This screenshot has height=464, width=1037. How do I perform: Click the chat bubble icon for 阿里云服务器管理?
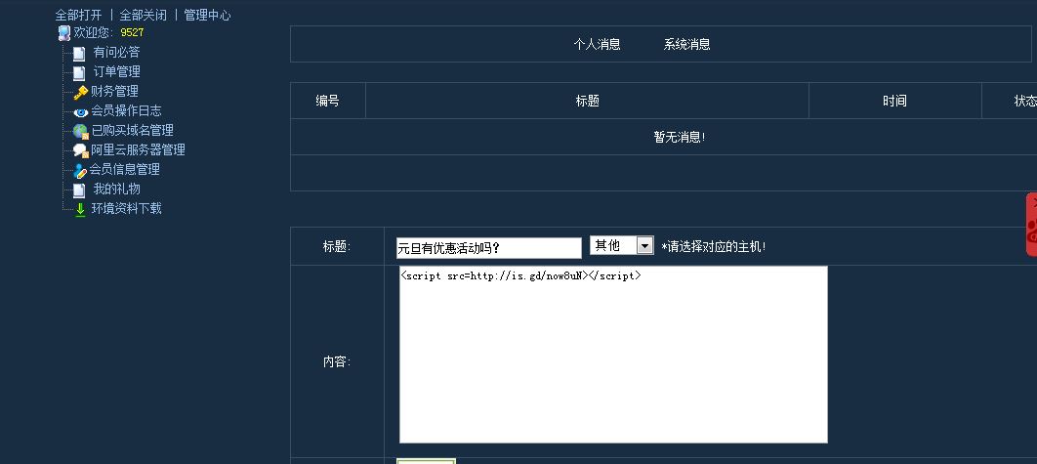pos(81,150)
